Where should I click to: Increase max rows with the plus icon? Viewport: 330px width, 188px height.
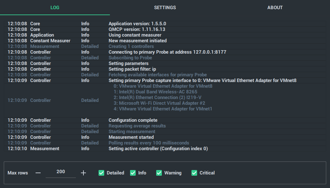83,173
